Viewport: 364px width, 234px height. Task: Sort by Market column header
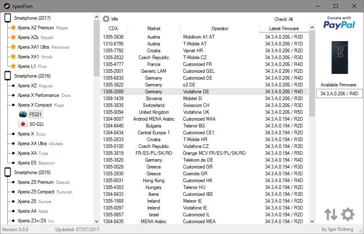point(154,29)
